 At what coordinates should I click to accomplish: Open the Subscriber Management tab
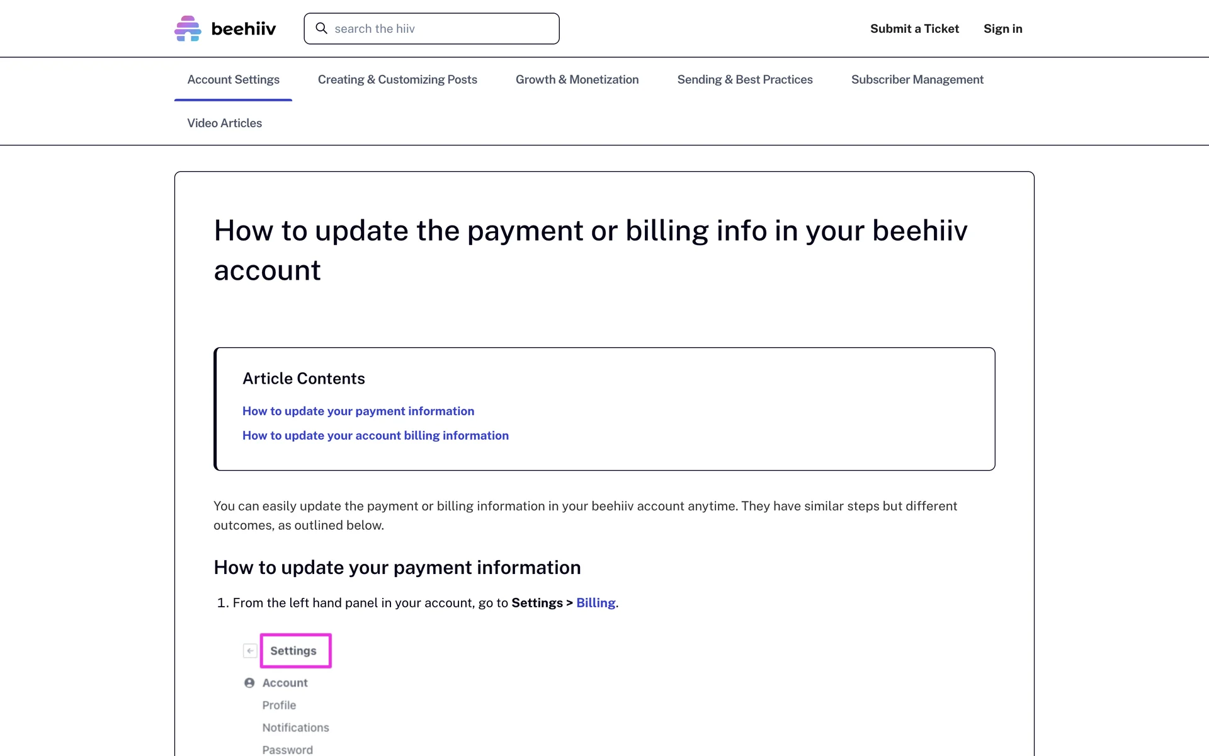pos(917,79)
